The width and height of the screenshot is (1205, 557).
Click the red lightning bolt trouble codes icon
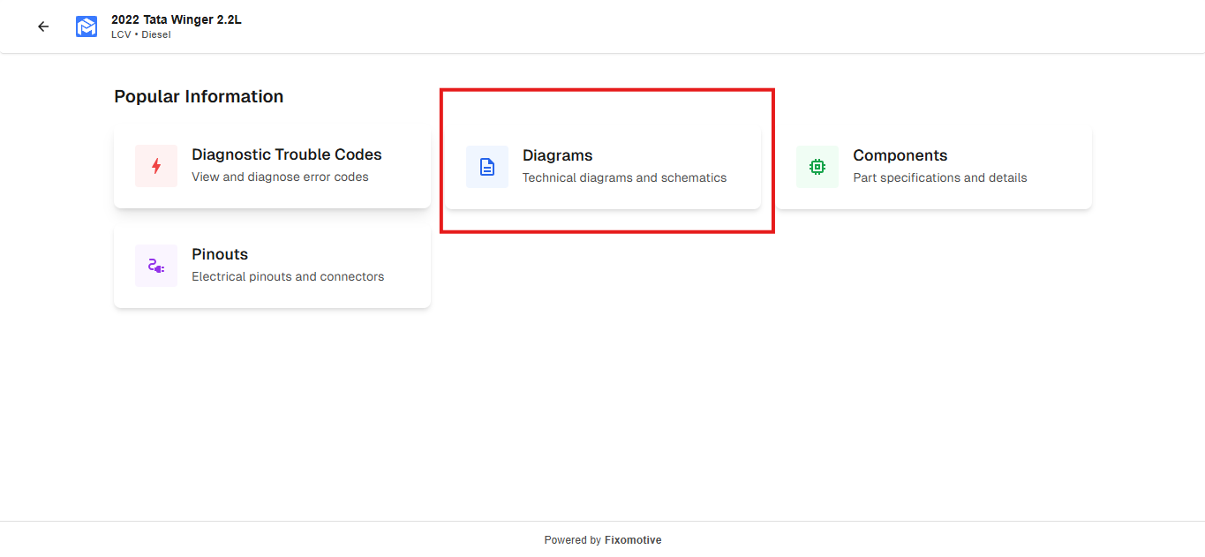click(x=156, y=166)
